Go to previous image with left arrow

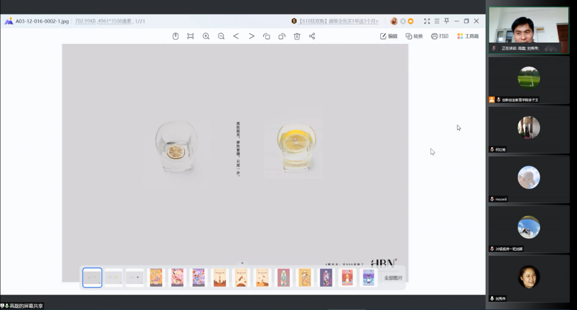tap(236, 36)
